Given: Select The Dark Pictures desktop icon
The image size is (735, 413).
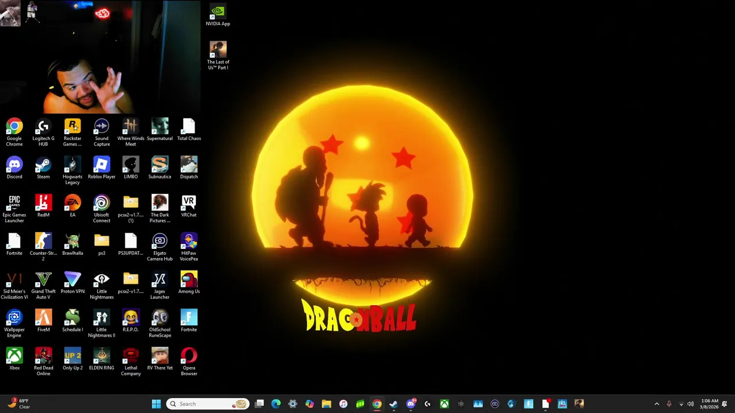Looking at the screenshot, I should pyautogui.click(x=160, y=209).
